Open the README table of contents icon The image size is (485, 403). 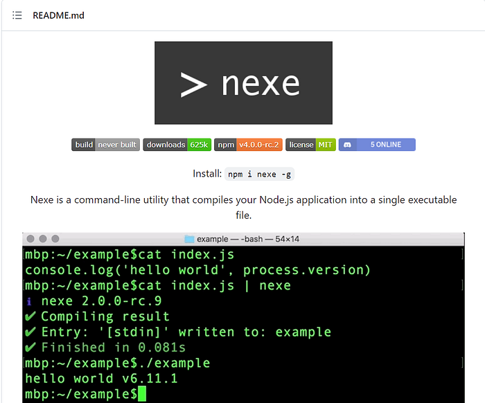[x=17, y=15]
